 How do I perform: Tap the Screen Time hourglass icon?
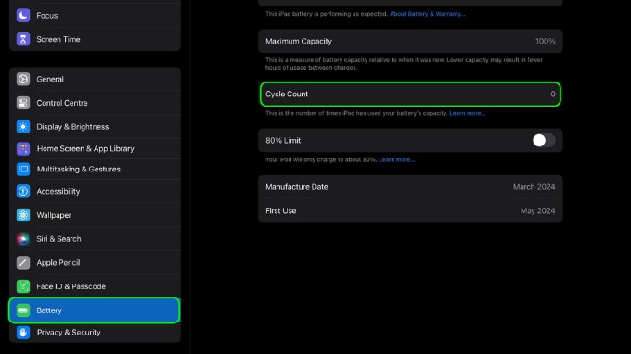23,39
